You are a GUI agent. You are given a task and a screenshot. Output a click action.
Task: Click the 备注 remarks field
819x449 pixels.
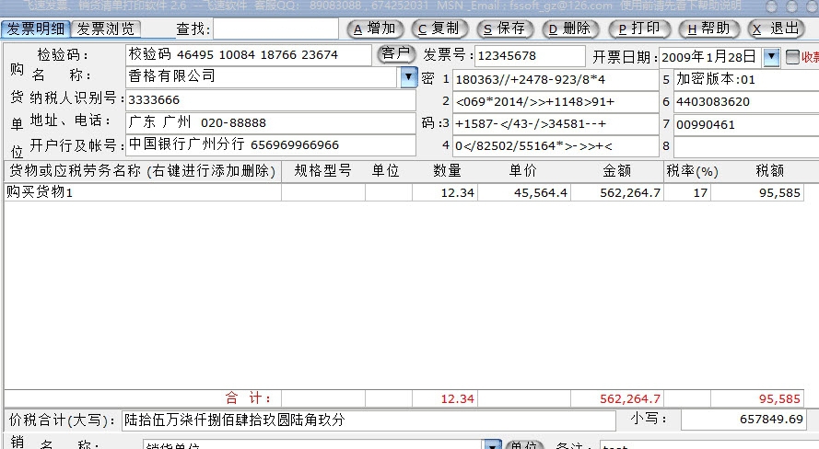(709, 446)
